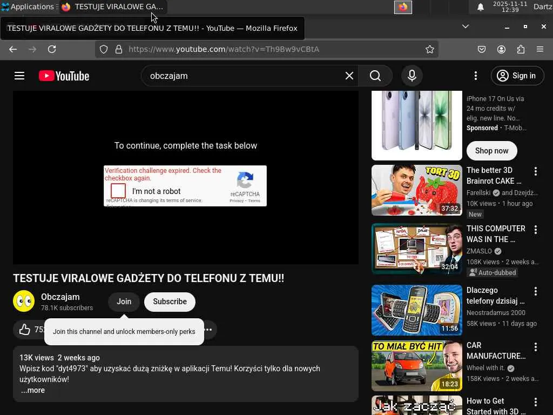Viewport: 553px width, 415px height.
Task: Open Firefox extensions puzzle icon
Action: click(521, 49)
